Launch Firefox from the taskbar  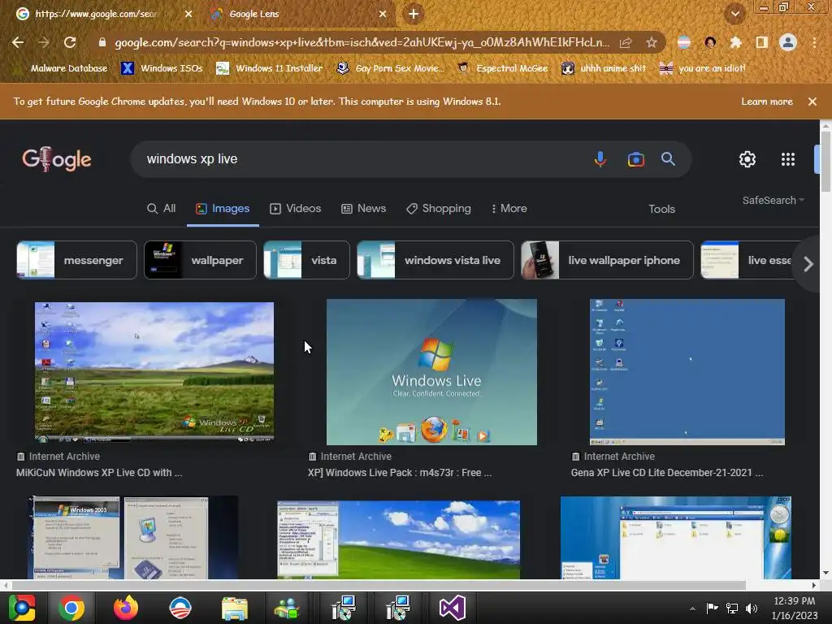coord(126,608)
